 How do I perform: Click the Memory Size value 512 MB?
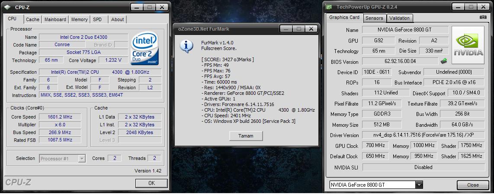382,124
